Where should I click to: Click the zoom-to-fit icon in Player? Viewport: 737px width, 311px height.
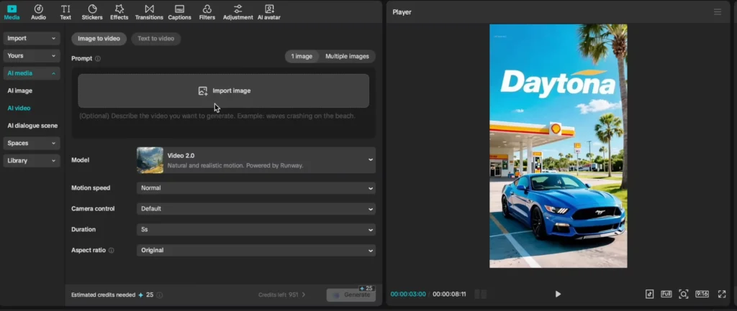point(684,294)
